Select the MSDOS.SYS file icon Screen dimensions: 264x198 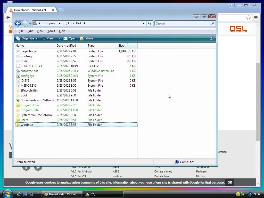18,85
